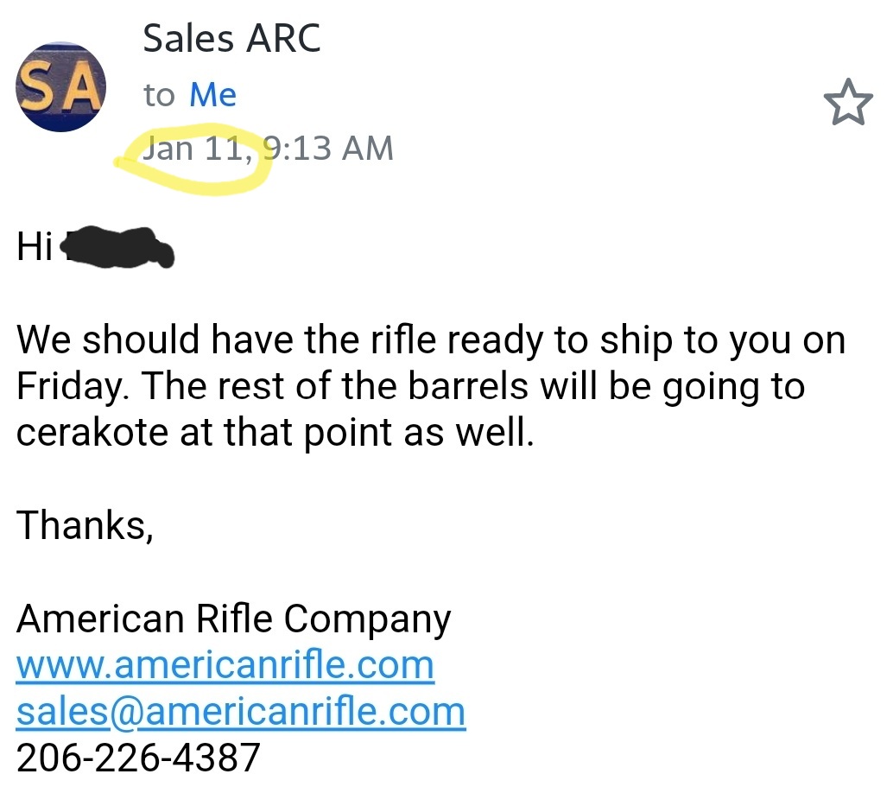Star this email from Sales ARC

[848, 102]
